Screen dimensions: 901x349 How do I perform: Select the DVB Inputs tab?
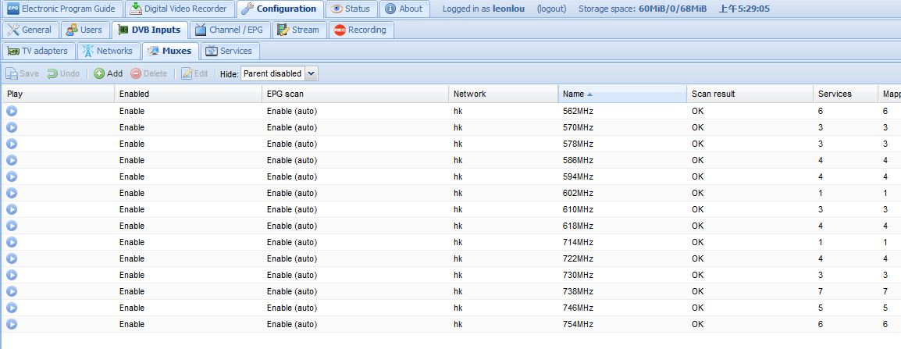click(149, 30)
